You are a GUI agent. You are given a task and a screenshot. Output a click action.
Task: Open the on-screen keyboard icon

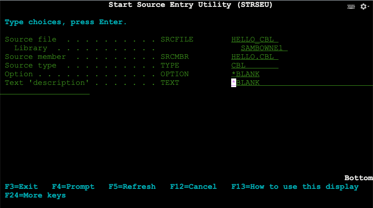pos(351,6)
